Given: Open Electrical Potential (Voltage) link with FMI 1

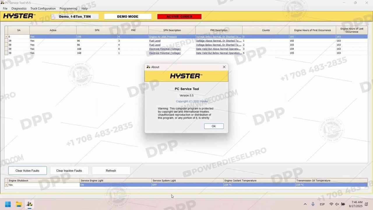Looking at the screenshot, I should coord(165,53).
